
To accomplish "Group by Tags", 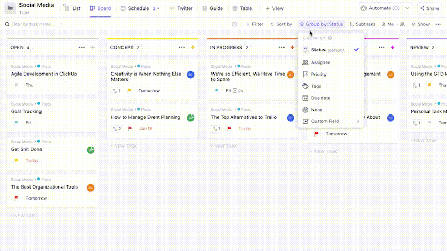I will pyautogui.click(x=331, y=86).
